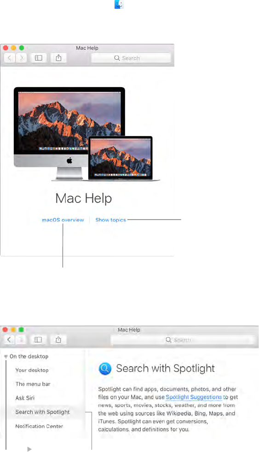Viewport: 259px width, 452px height.
Task: Click Search field in lower Mac Help window
Action: click(x=183, y=339)
